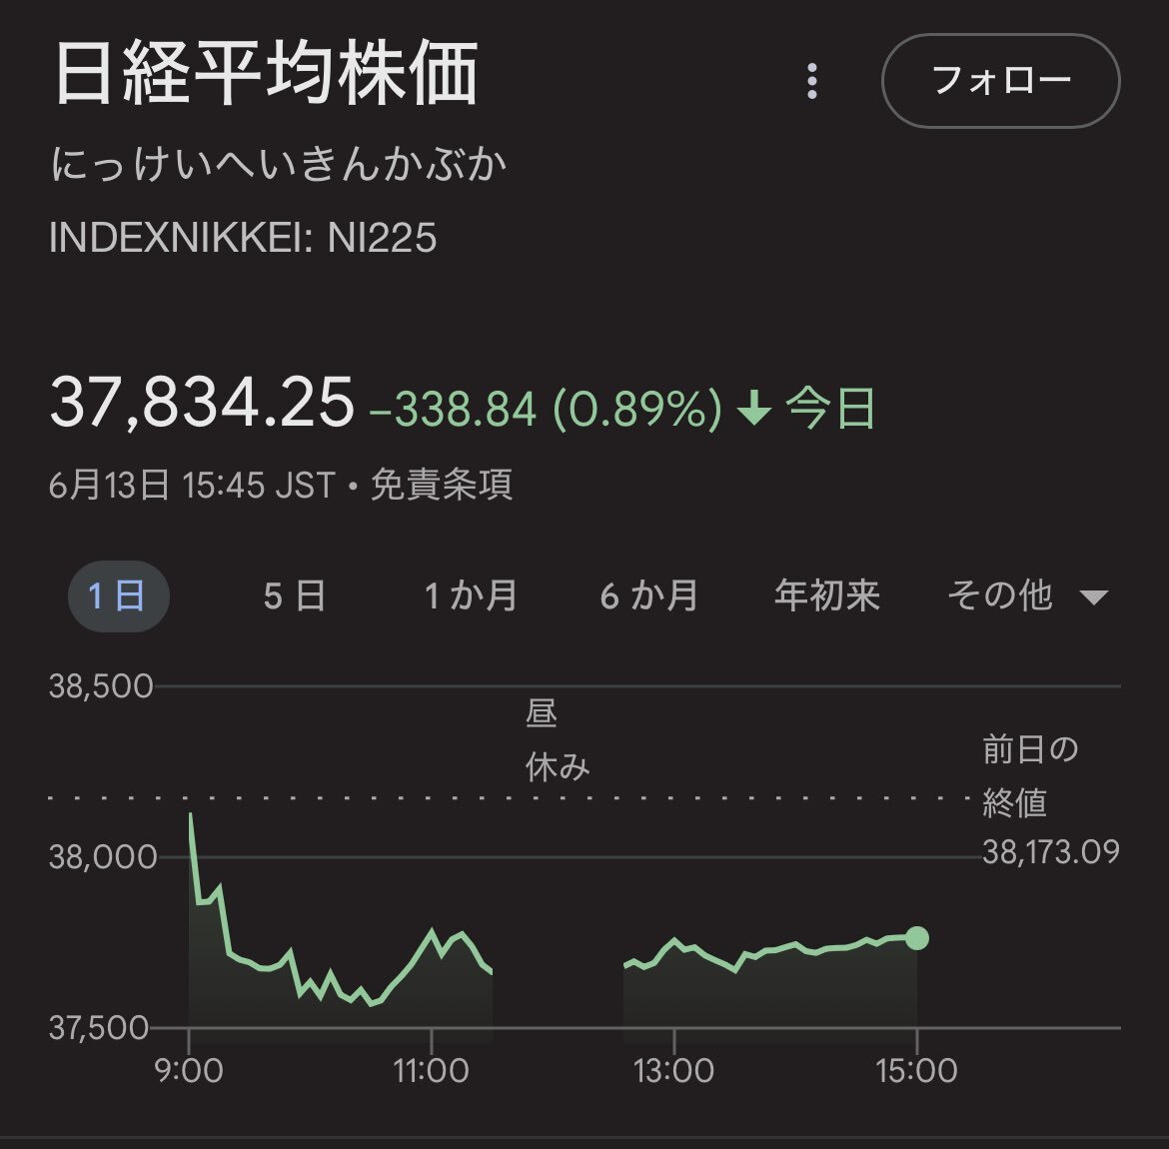
Task: Click the dropdown arrow beside その他
Action: [1094, 598]
